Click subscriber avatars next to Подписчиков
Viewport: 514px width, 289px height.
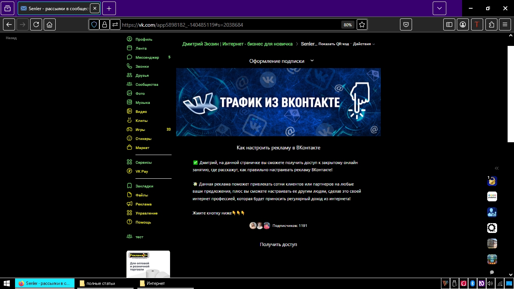pyautogui.click(x=260, y=226)
